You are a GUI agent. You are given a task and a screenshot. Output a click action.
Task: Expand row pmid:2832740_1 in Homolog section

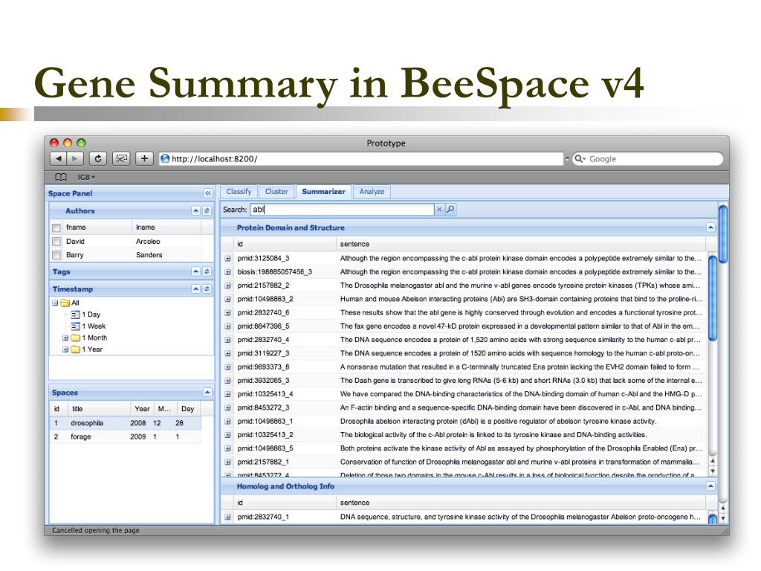click(x=227, y=517)
